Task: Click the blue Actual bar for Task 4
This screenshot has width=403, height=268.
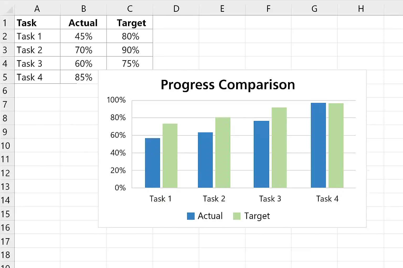Action: pos(318,145)
